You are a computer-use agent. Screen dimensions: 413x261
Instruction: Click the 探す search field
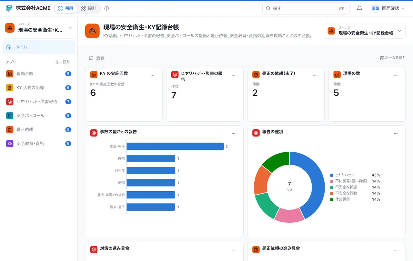306,8
